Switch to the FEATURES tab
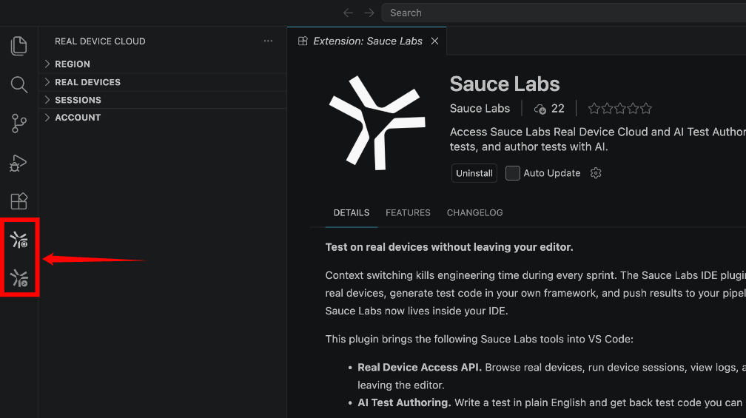This screenshot has width=746, height=418. pos(408,212)
